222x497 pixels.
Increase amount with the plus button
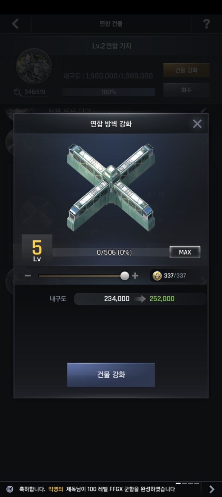[135, 275]
